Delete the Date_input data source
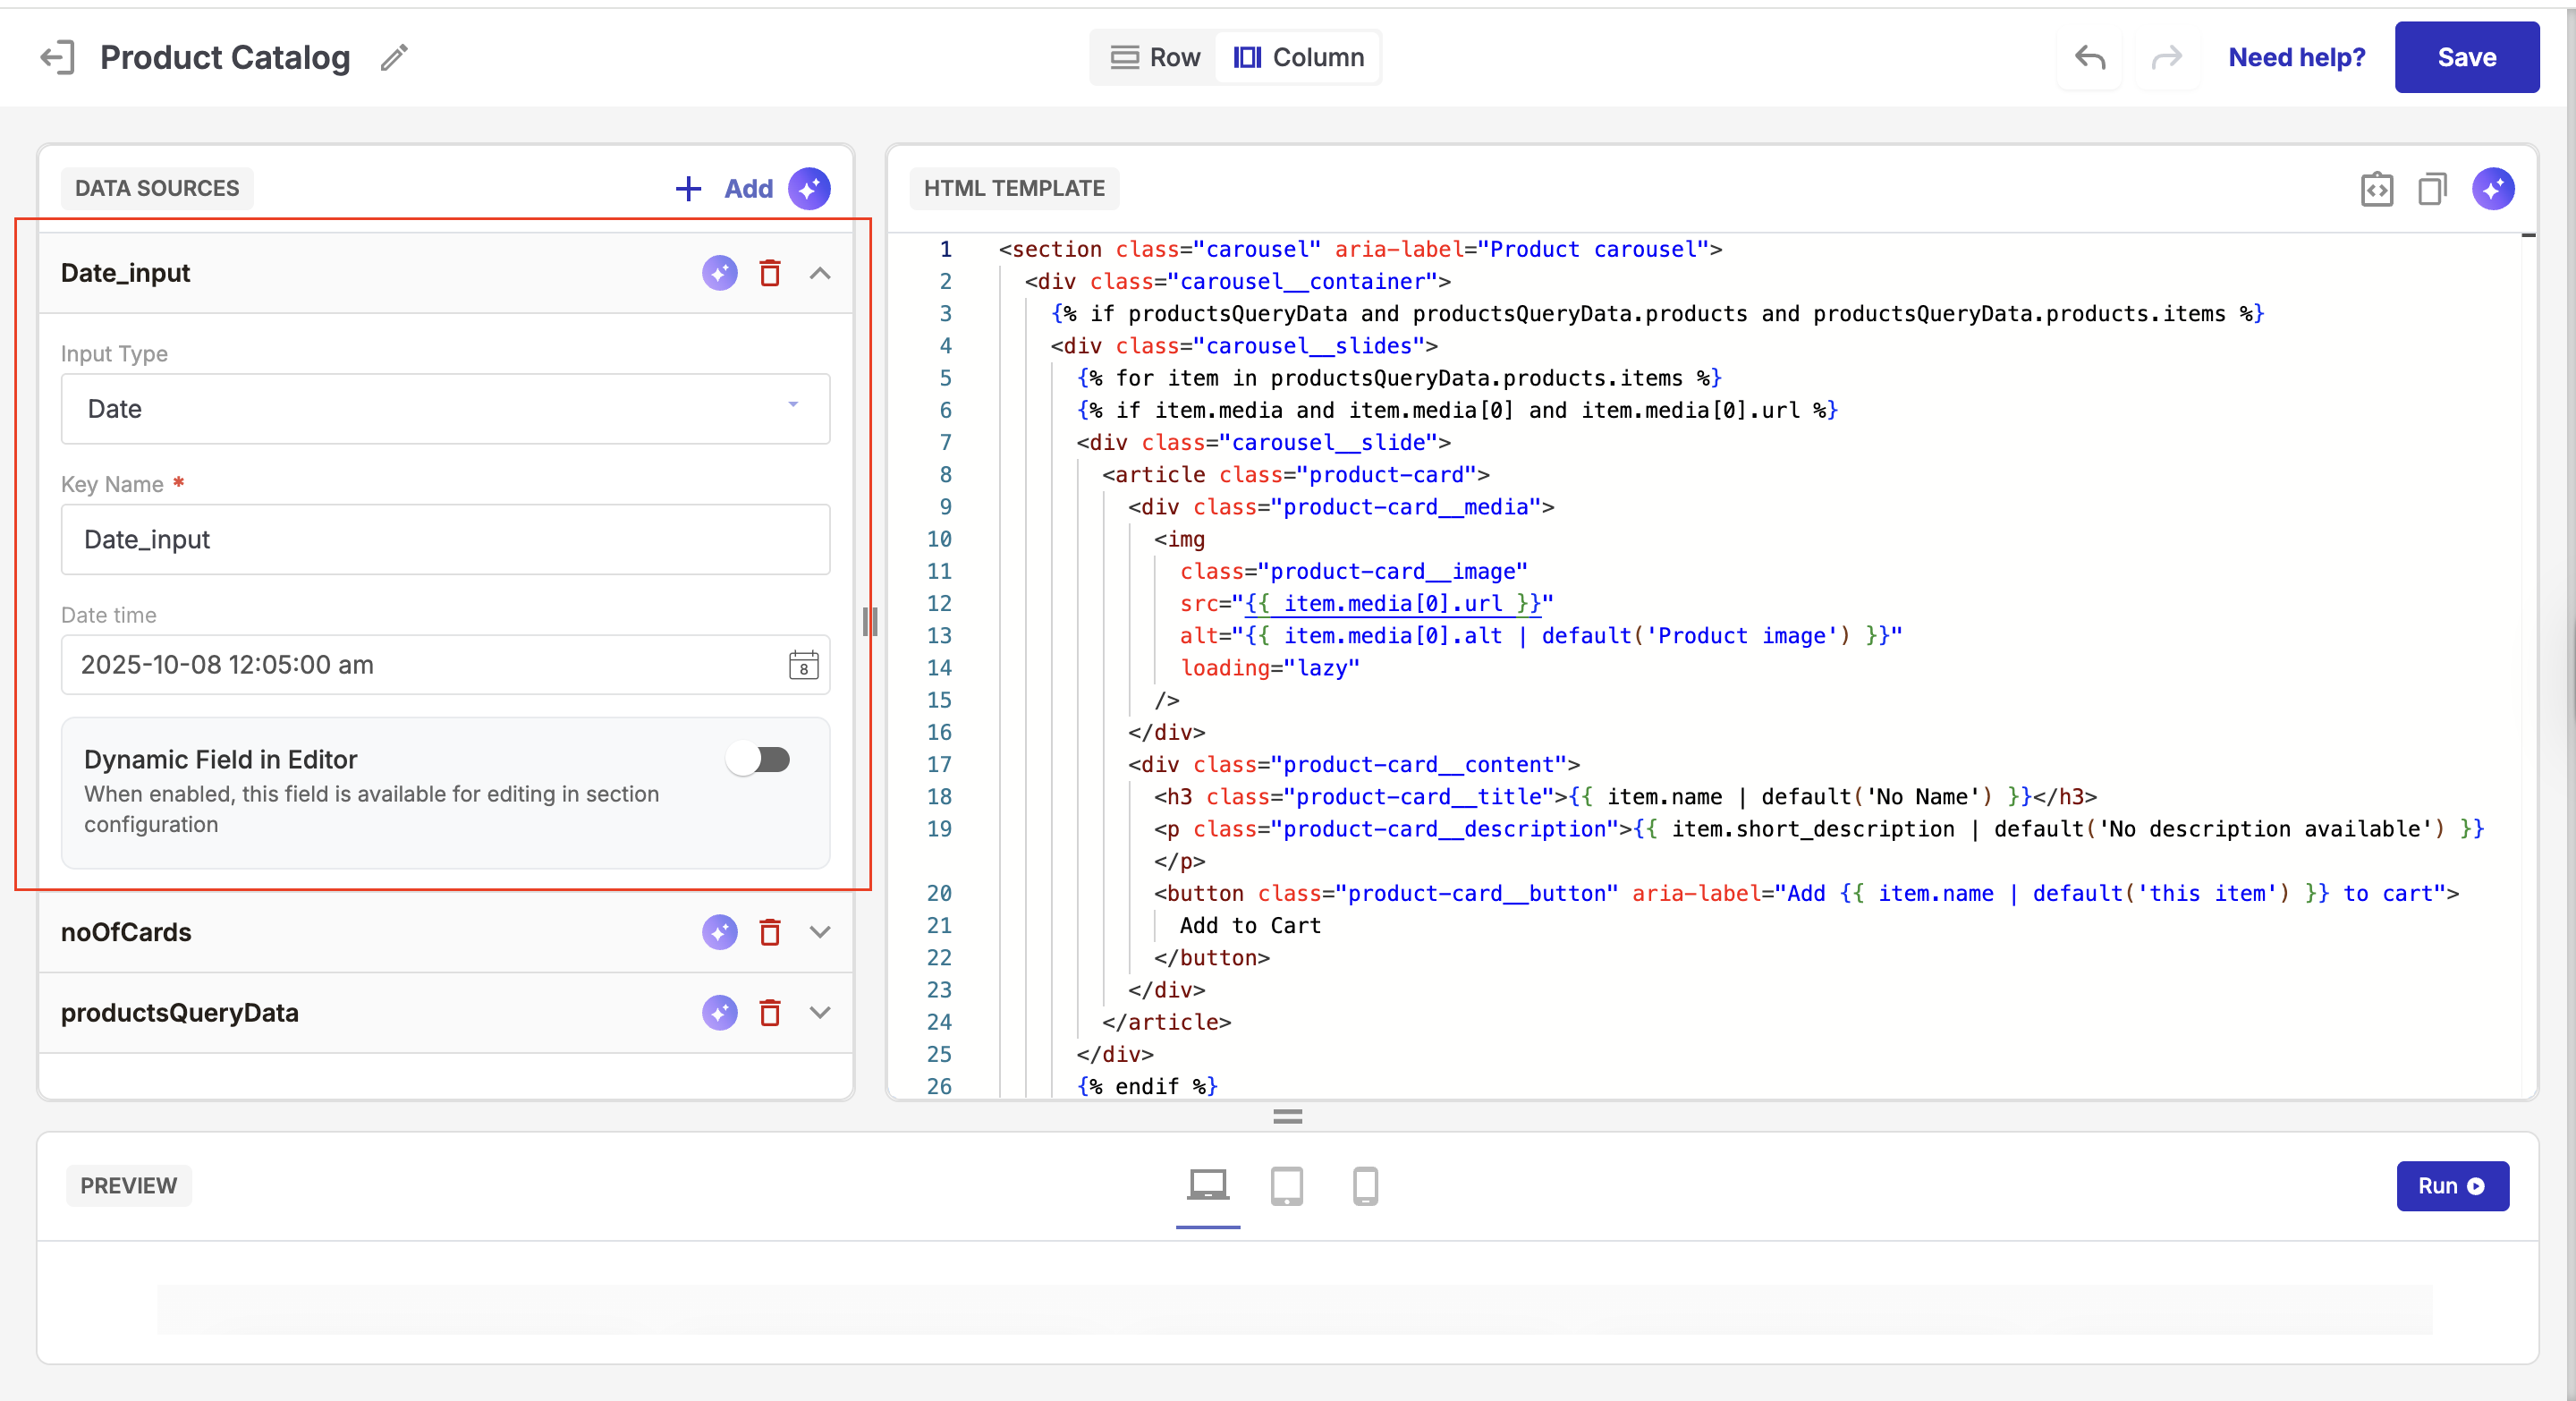The image size is (2576, 1401). point(769,273)
